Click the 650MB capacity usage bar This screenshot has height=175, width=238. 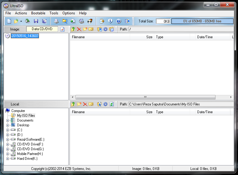point(202,21)
